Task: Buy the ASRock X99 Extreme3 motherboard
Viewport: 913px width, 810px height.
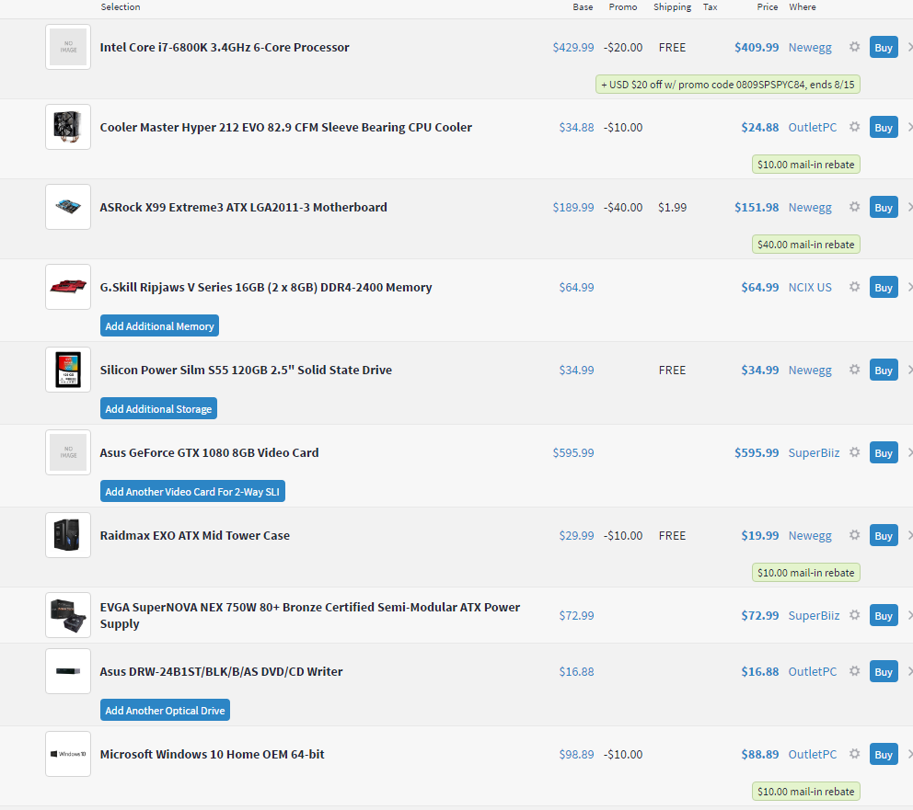Action: pos(884,208)
